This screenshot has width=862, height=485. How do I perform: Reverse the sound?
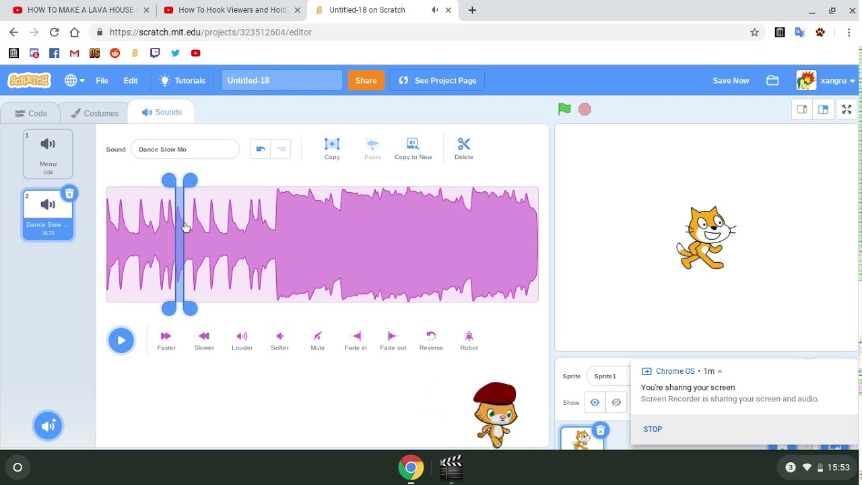[x=431, y=340]
